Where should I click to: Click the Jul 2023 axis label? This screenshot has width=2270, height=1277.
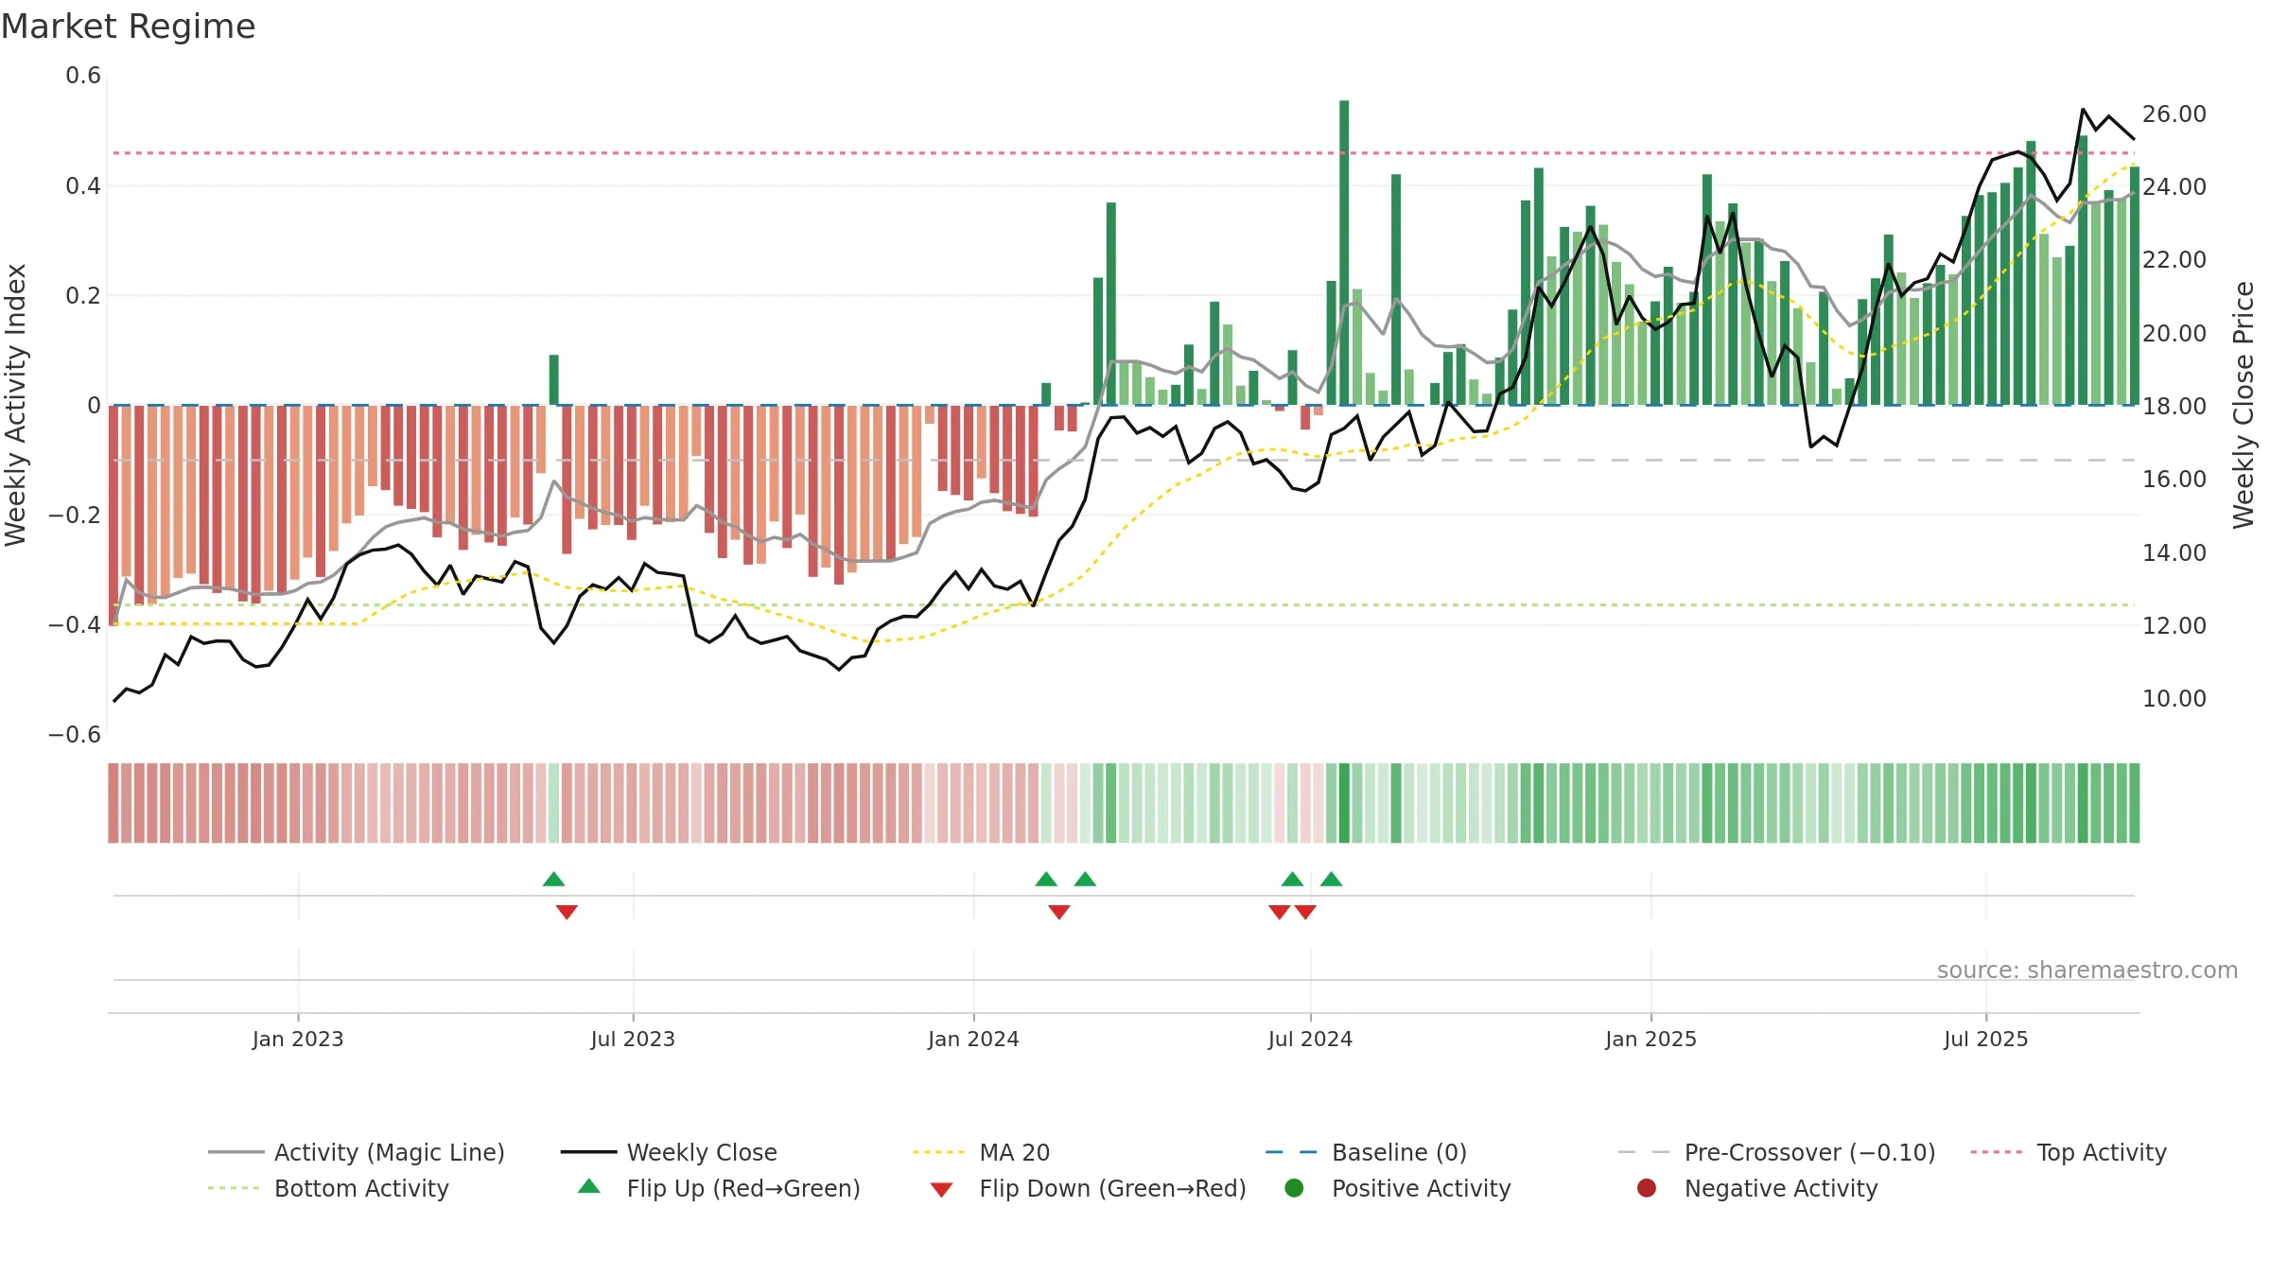[633, 1040]
